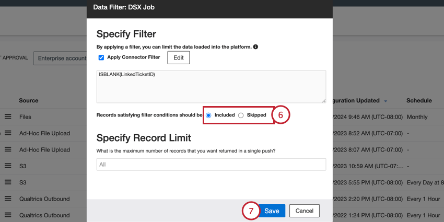
Task: Cancel the Data Filter dialog
Action: (304, 211)
